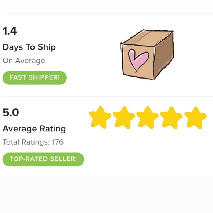Screen dimensions: 213x213
Task: Open the Average Rating heading
Action: 34,129
